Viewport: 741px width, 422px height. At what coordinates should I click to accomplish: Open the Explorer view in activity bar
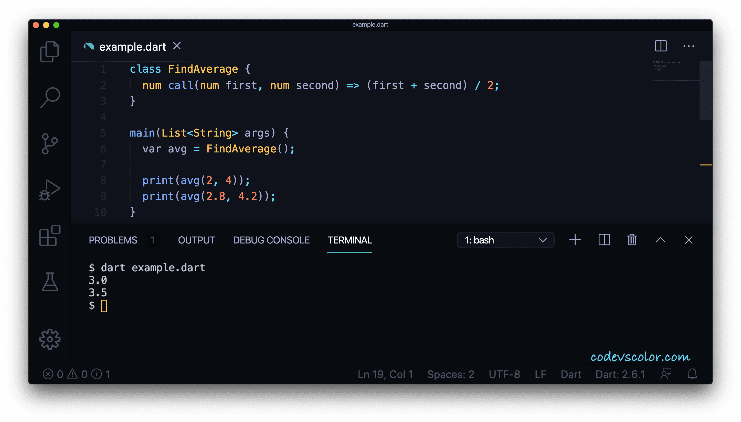pos(50,52)
